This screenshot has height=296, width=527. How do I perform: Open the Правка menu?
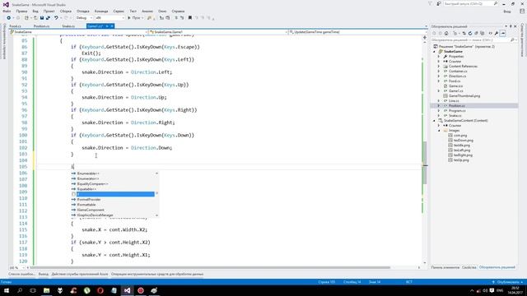point(21,11)
